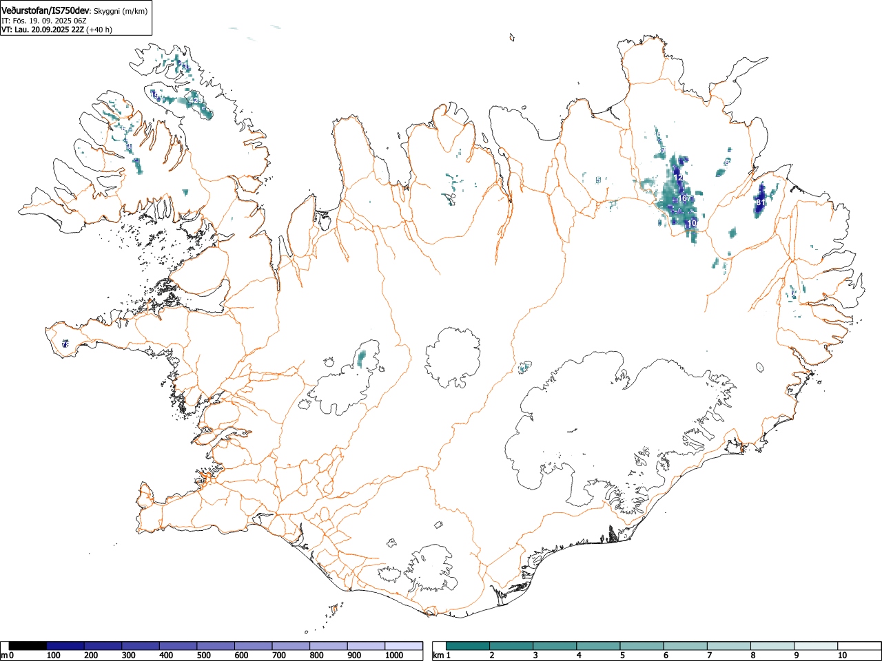
Task: Click the 8–9 km legend swatch
Action: 772,646
